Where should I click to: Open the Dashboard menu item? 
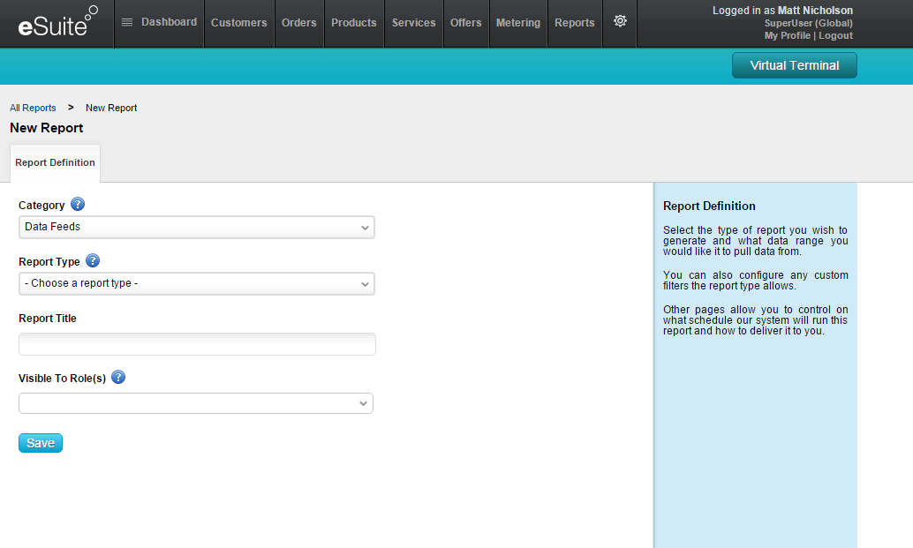(x=160, y=22)
